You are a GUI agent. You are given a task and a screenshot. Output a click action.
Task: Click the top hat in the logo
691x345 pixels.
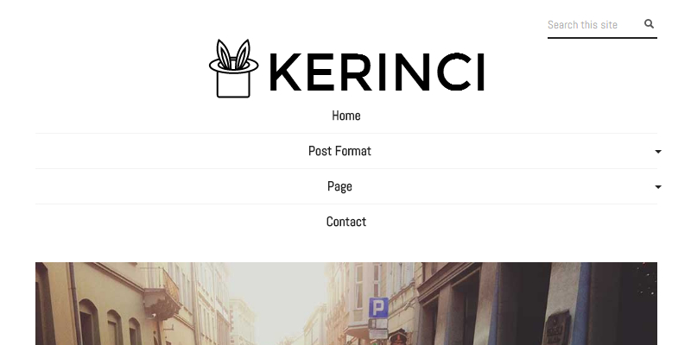coord(233,78)
